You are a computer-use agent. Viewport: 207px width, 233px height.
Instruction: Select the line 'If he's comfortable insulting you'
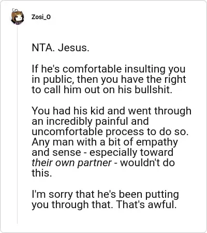tap(109, 69)
